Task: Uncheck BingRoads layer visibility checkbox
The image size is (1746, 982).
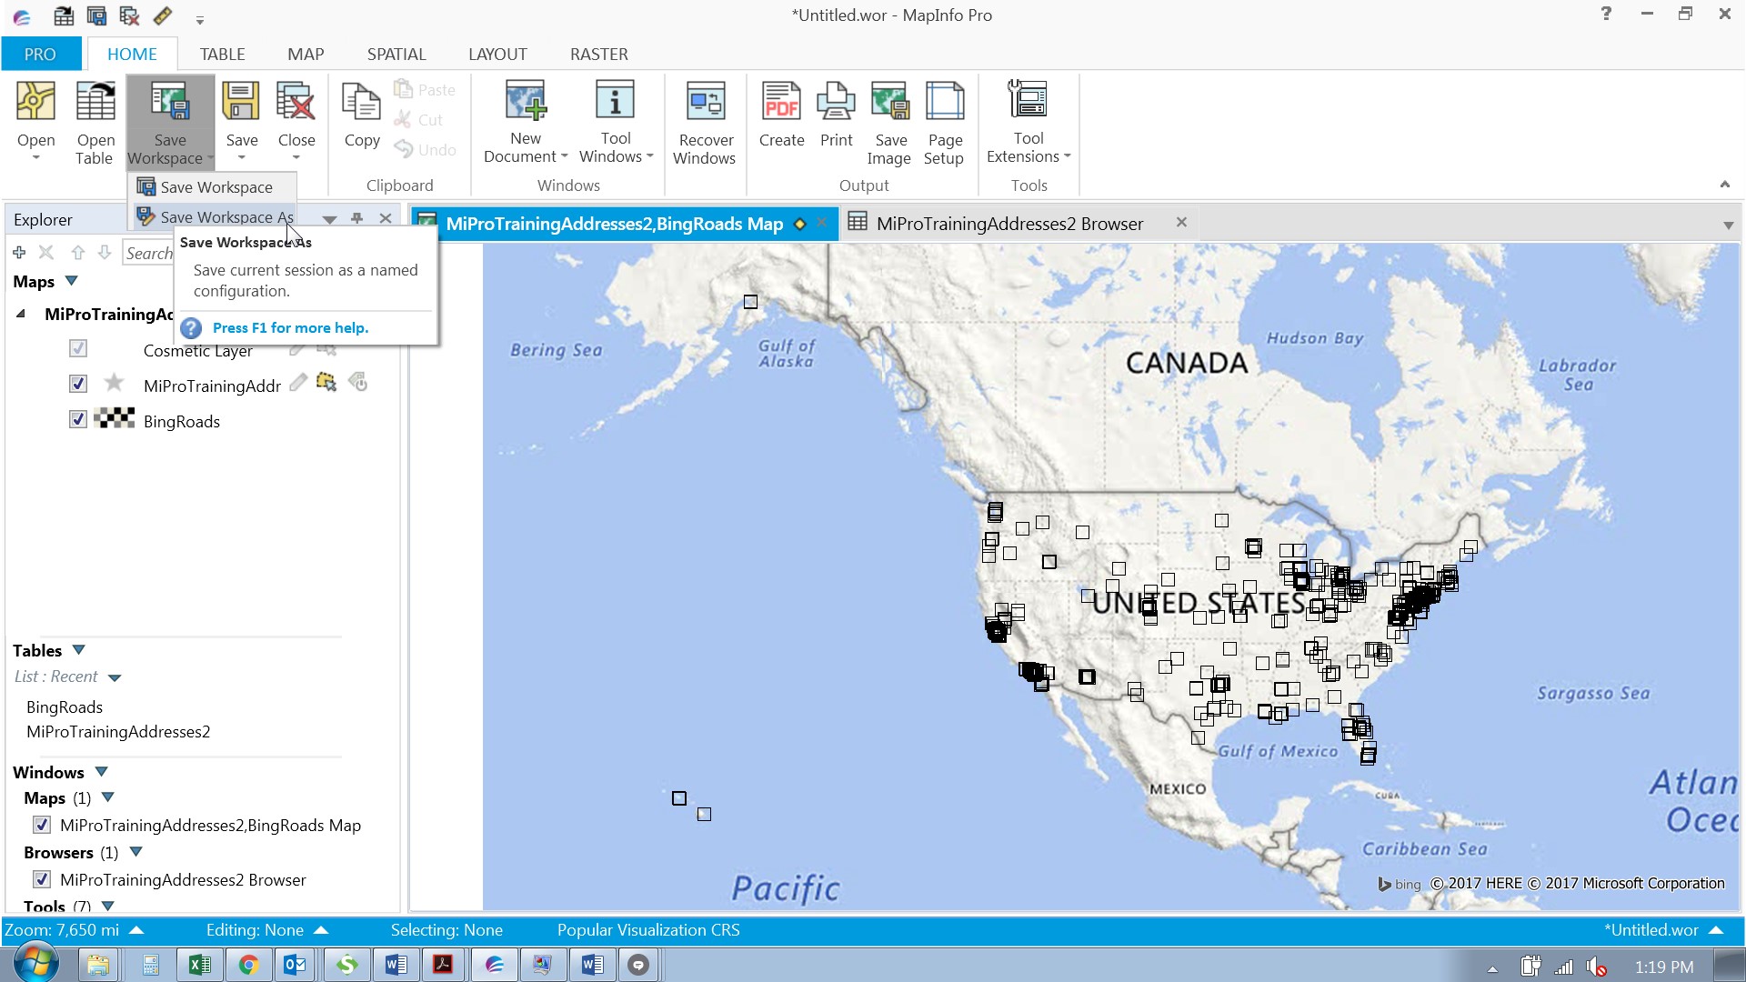Action: 78,420
